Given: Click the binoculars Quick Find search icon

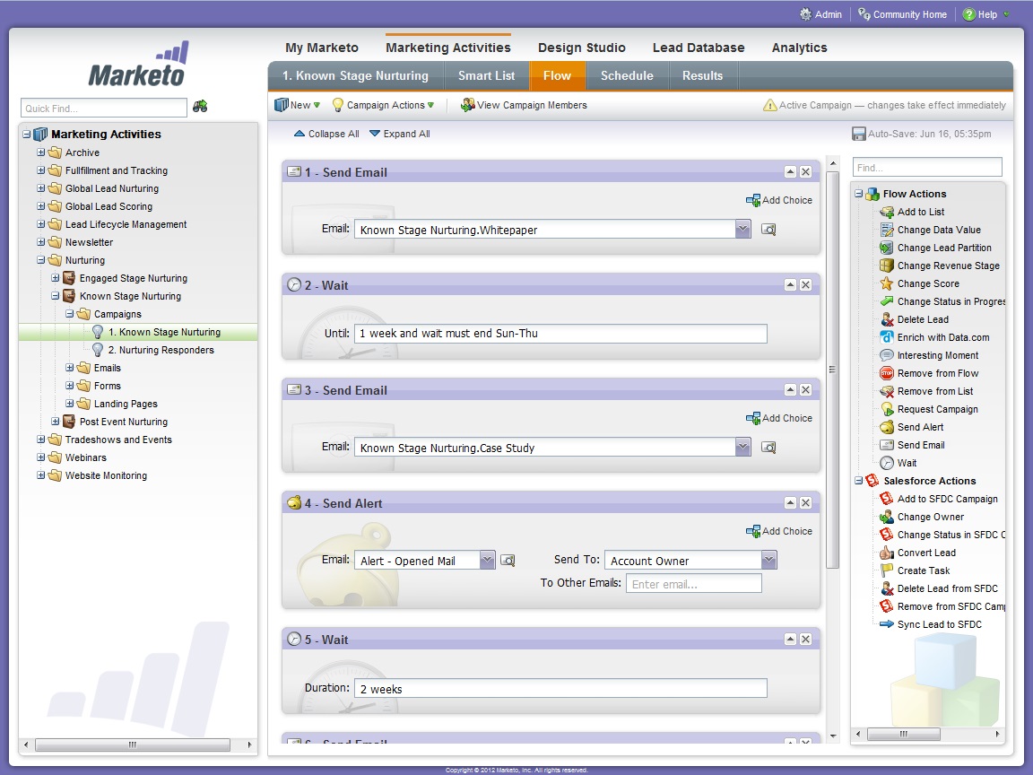Looking at the screenshot, I should (x=200, y=107).
